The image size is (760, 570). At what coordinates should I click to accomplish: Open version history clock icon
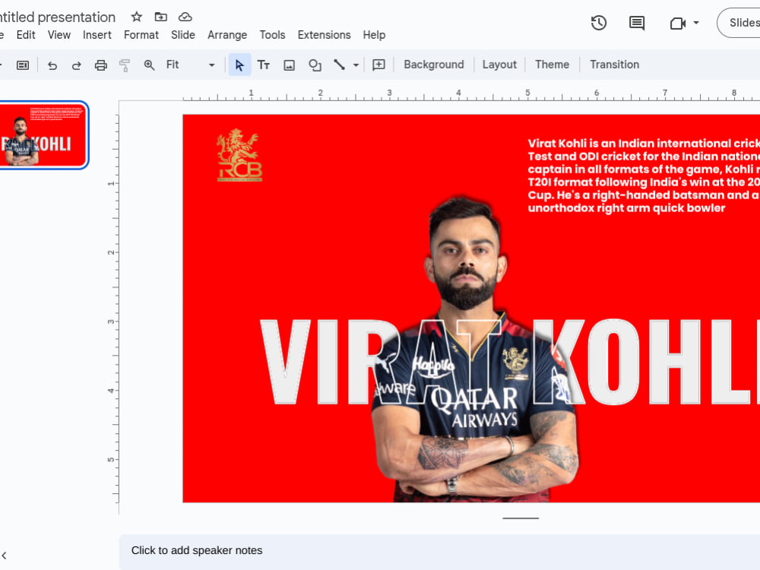coord(599,23)
